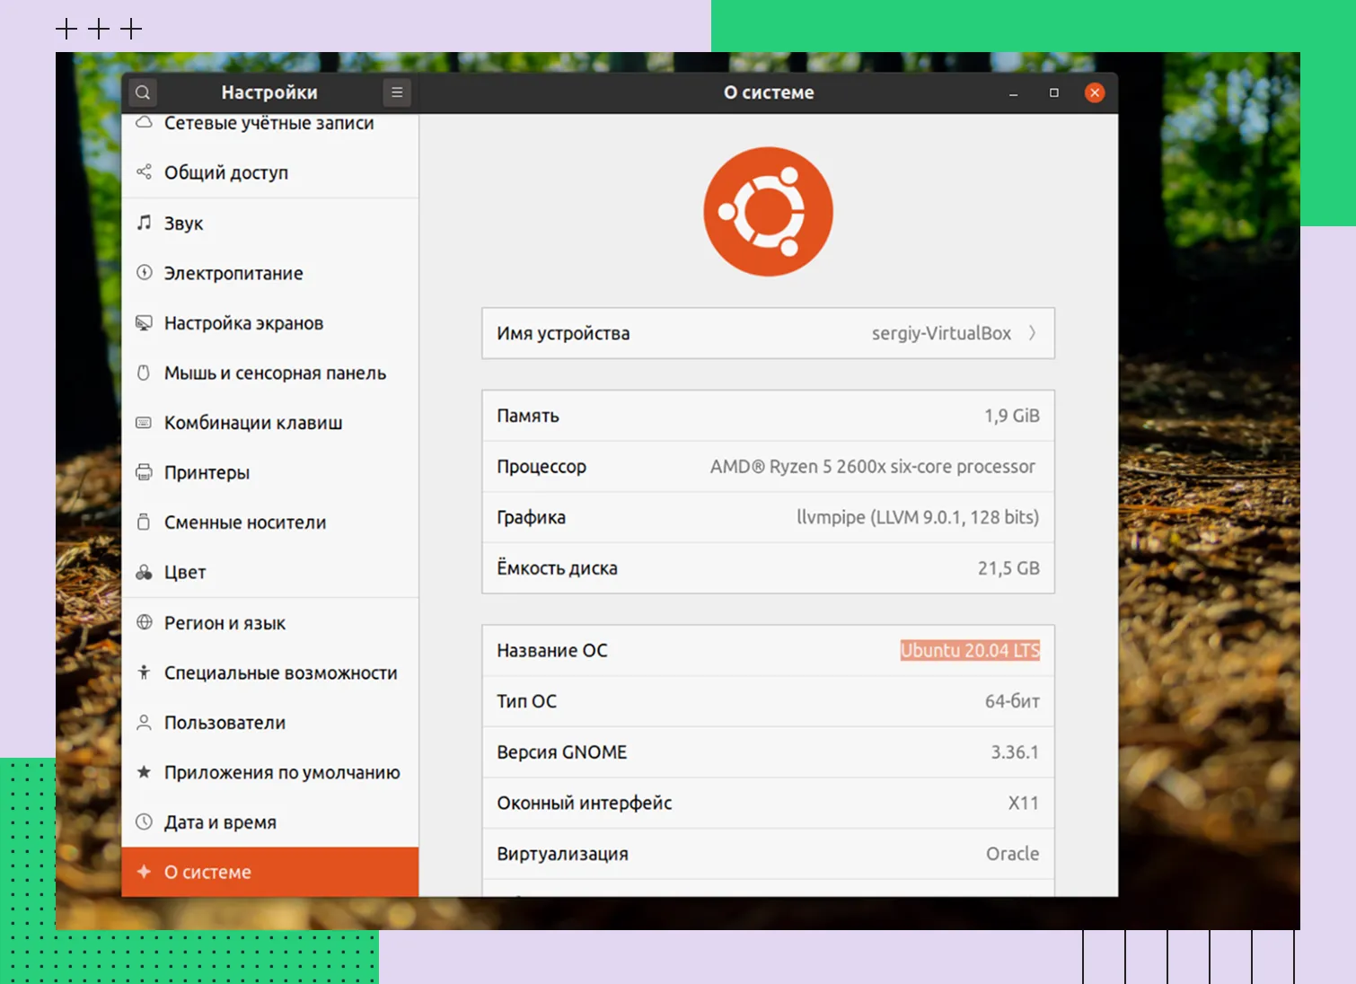Click the Ubuntu logo image
Image resolution: width=1356 pixels, height=984 pixels.
pos(768,212)
